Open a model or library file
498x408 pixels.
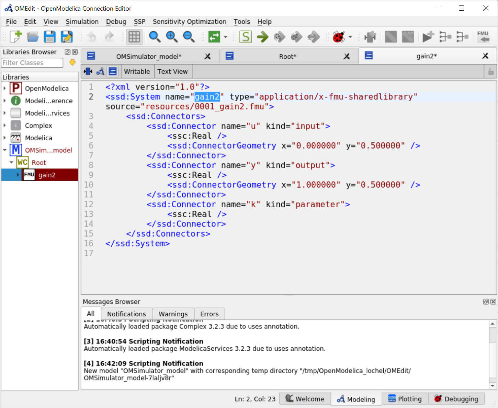click(33, 37)
